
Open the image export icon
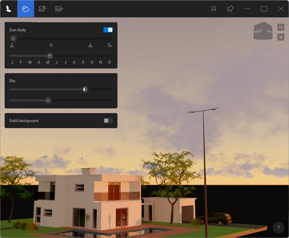coord(59,9)
